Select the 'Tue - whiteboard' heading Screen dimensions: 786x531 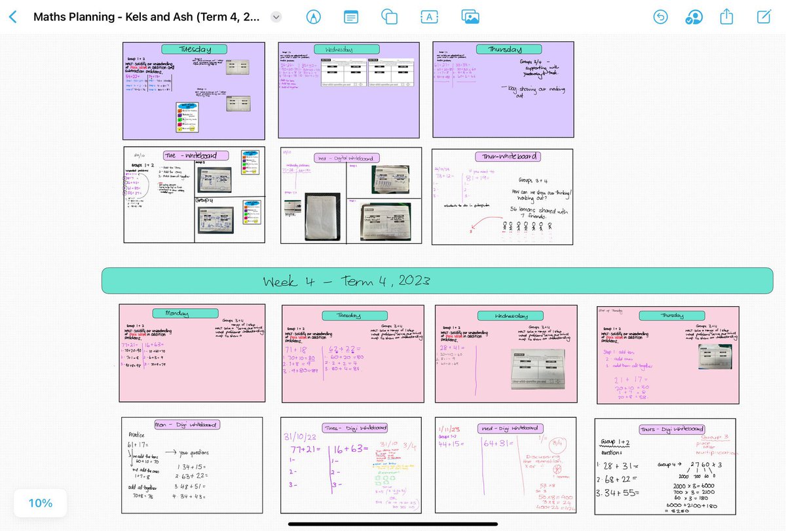[197, 155]
